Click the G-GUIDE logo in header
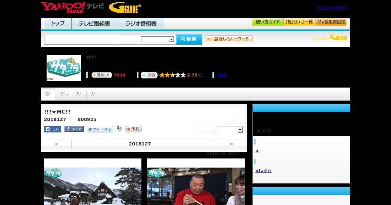391x205 pixels. 125,8
